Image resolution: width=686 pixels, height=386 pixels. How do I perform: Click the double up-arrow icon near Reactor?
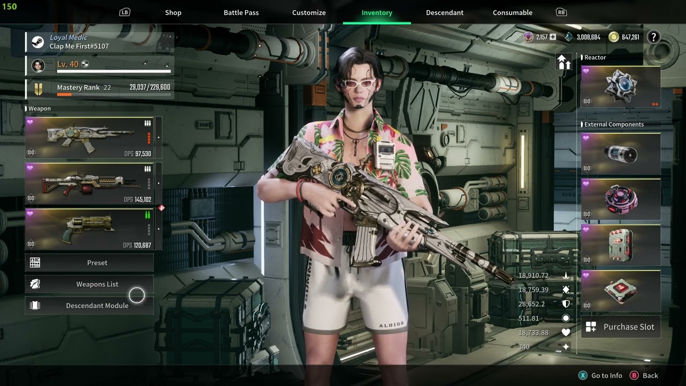[x=564, y=62]
